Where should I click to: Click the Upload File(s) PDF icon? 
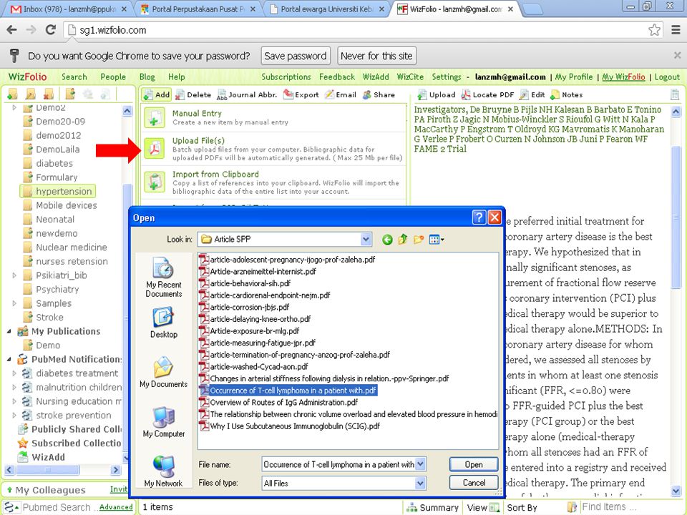click(155, 149)
